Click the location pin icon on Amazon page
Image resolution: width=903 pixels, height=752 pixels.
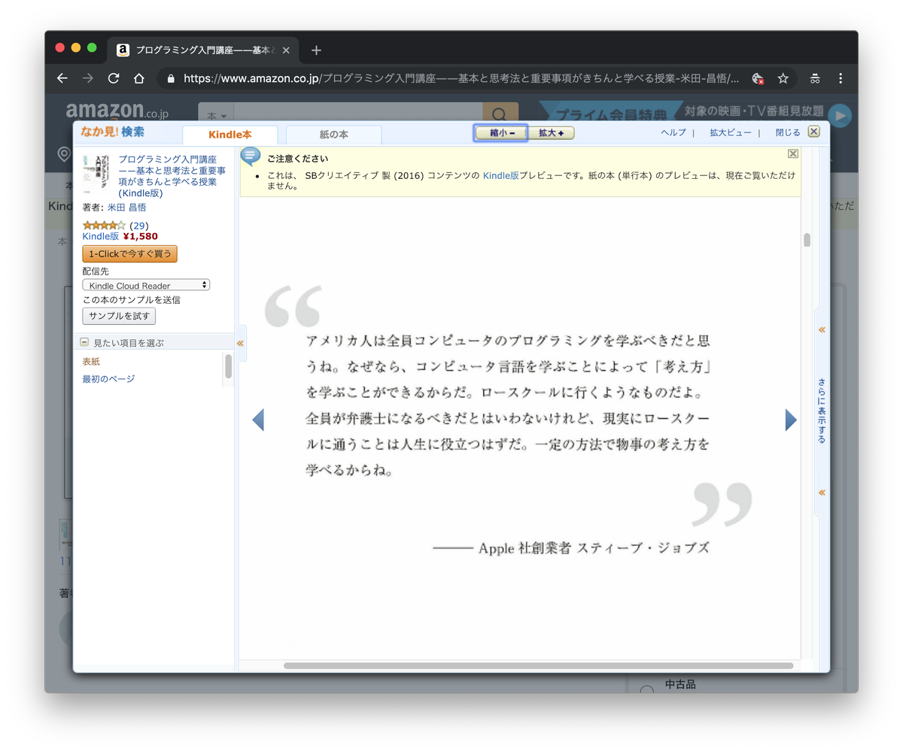(65, 154)
